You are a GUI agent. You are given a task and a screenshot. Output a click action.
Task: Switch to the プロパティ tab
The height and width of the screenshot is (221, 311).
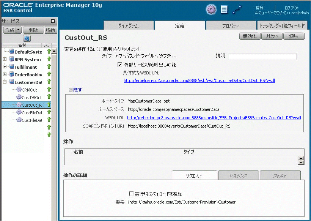tap(231, 25)
